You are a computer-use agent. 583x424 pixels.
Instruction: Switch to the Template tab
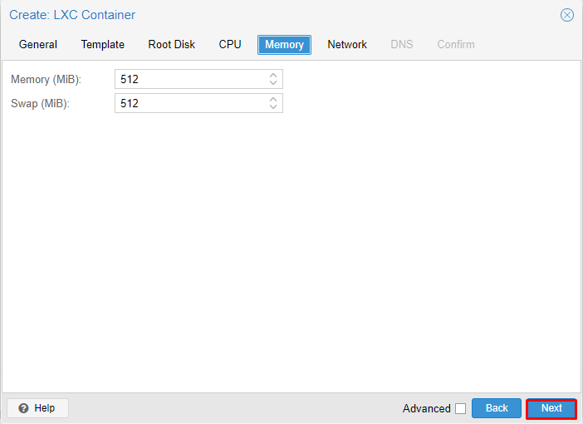pyautogui.click(x=103, y=45)
